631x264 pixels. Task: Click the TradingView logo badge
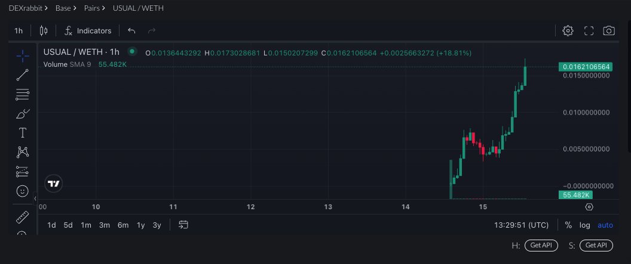tap(54, 184)
